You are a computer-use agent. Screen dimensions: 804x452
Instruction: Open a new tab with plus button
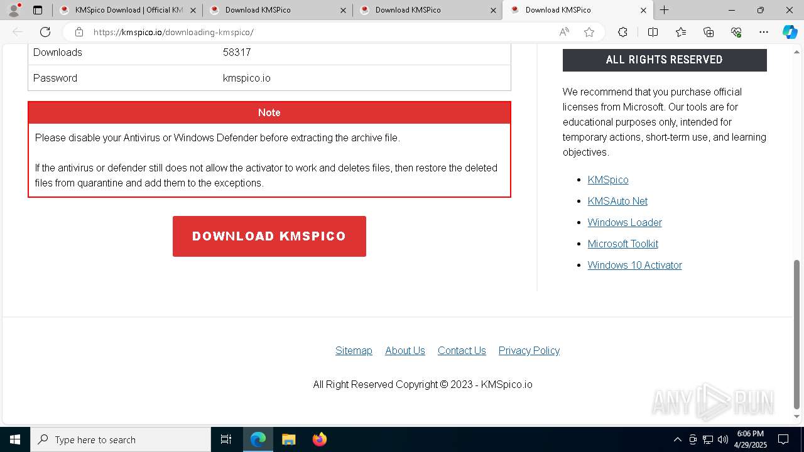(664, 10)
